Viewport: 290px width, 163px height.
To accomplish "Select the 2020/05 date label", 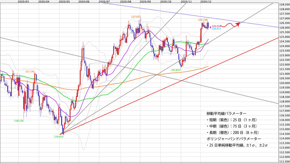I will 64,2.
